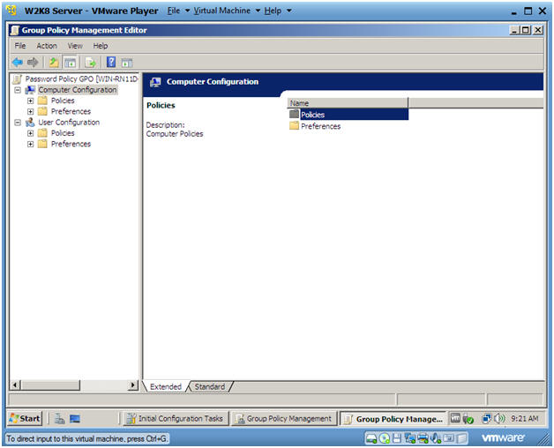Viewport: 554px width, 448px height.
Task: Switch to the Standard tab
Action: [x=210, y=386]
